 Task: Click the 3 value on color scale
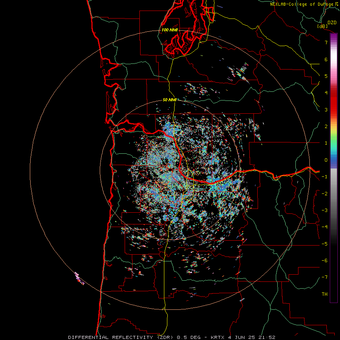tap(326, 110)
